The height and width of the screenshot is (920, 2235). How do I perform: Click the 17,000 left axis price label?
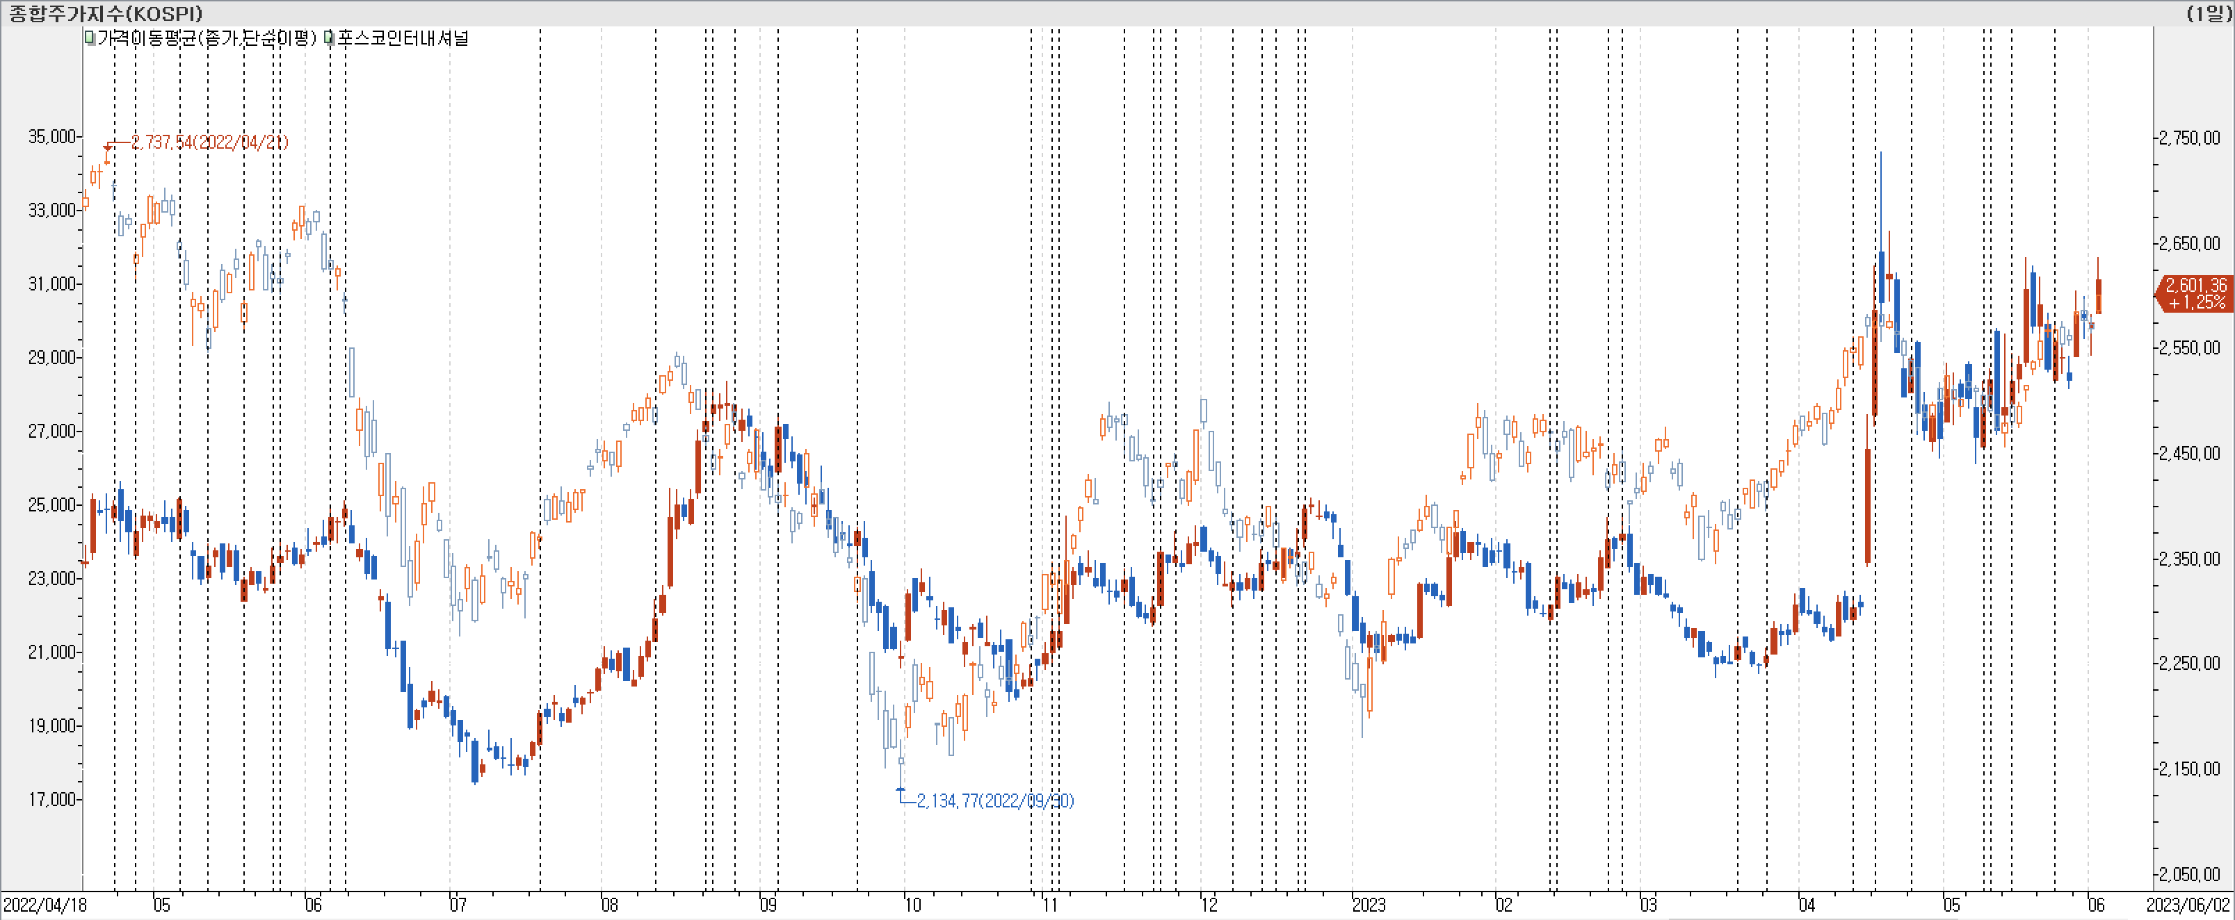(52, 800)
